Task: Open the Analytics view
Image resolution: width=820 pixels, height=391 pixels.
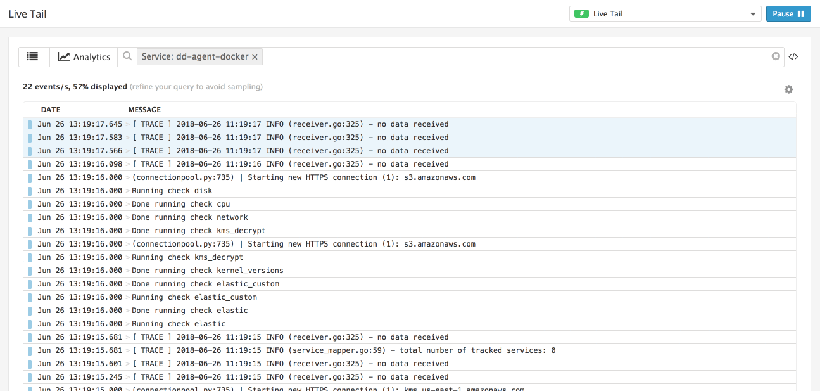Action: 84,56
